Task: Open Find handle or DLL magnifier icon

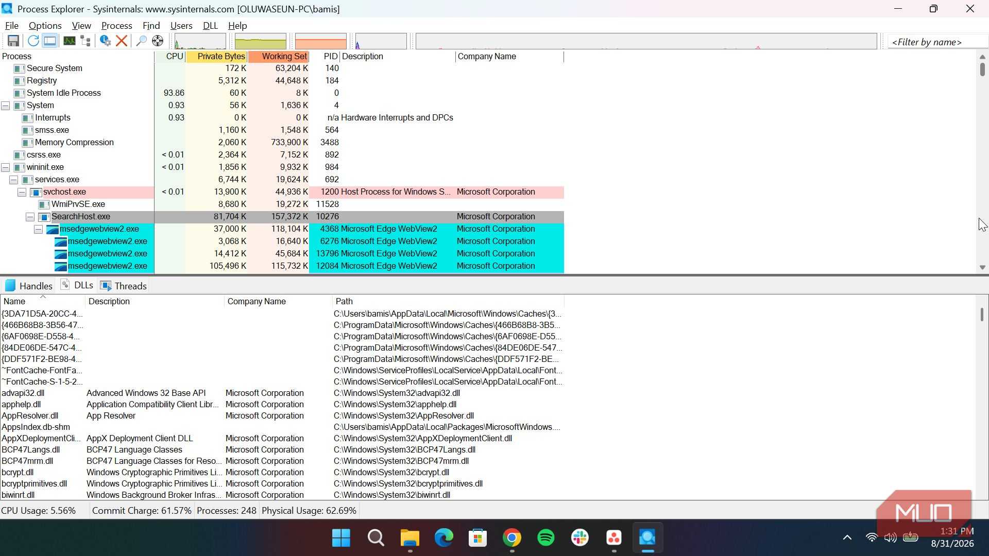Action: click(141, 41)
